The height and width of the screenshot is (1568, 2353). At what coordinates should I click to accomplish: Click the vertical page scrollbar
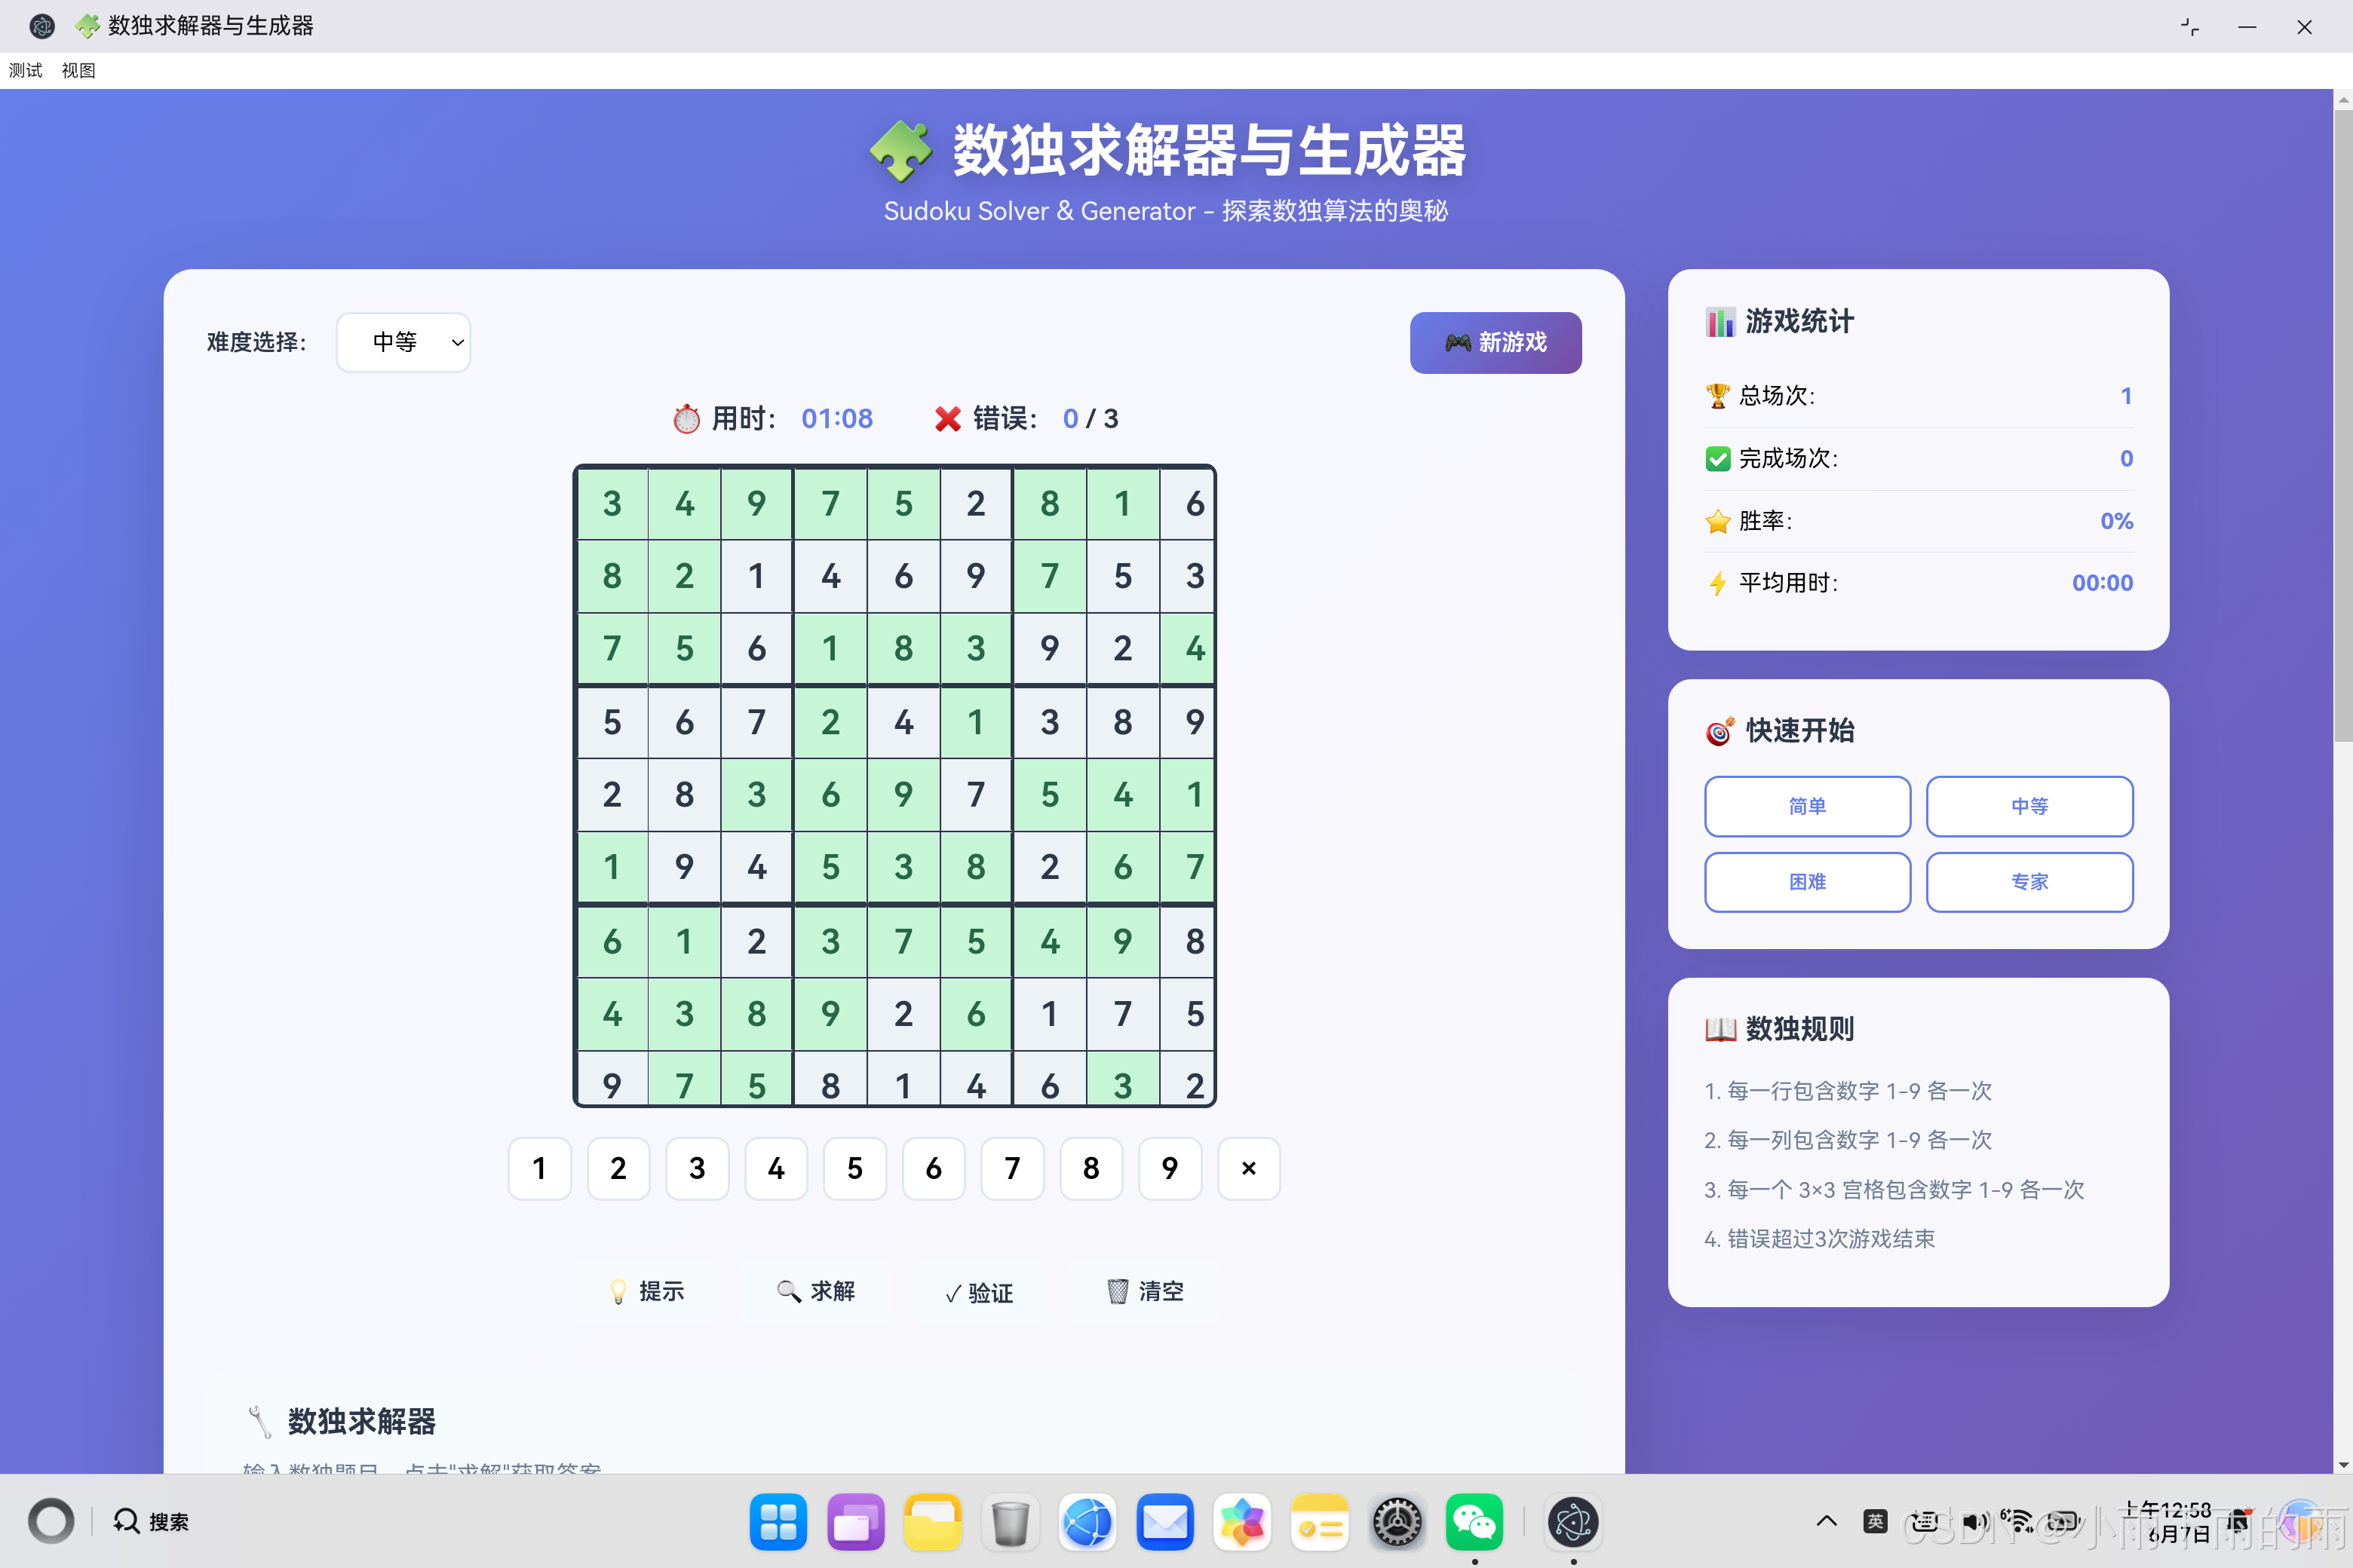[2343, 425]
